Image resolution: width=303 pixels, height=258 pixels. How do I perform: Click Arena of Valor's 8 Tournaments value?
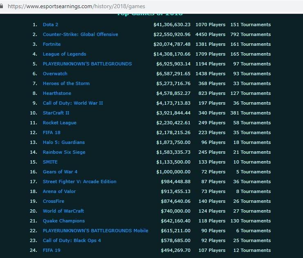[x=254, y=191]
